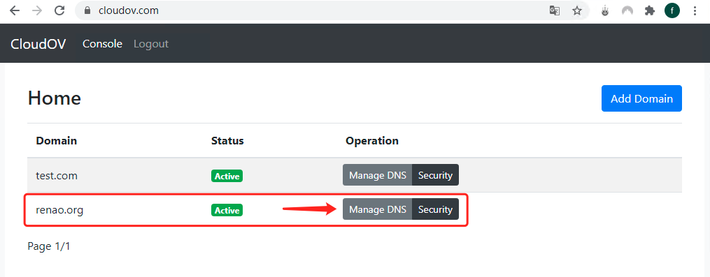The width and height of the screenshot is (710, 277).
Task: Click the gray arch extension icon
Action: pos(627,11)
